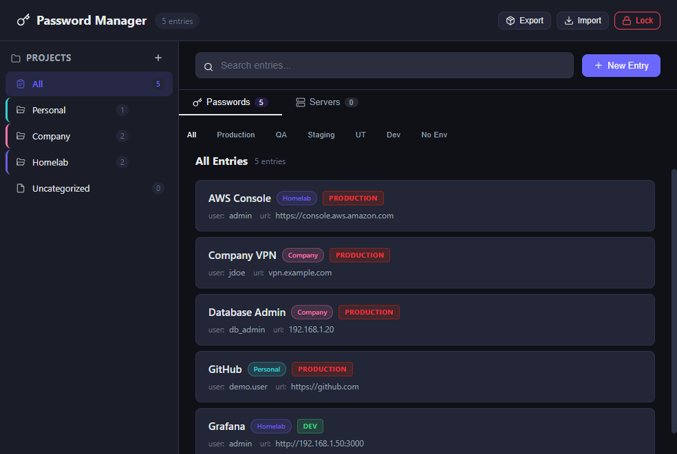Click PRODUCTION badge on Company VPN
677x454 pixels.
(360, 256)
